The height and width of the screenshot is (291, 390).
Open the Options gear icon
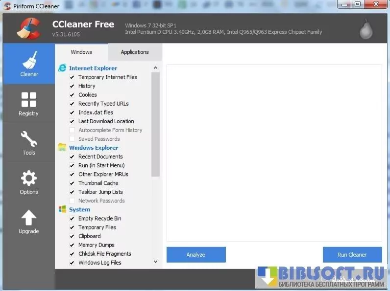coord(29,178)
